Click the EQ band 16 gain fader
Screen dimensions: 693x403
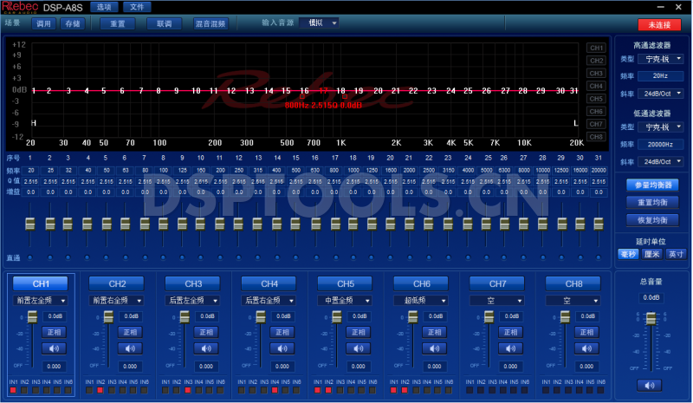315,224
